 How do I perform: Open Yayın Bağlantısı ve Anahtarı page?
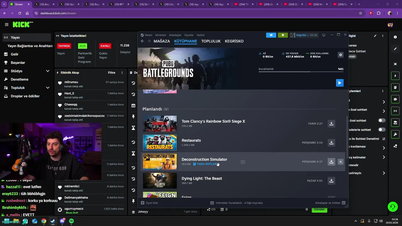coord(30,46)
